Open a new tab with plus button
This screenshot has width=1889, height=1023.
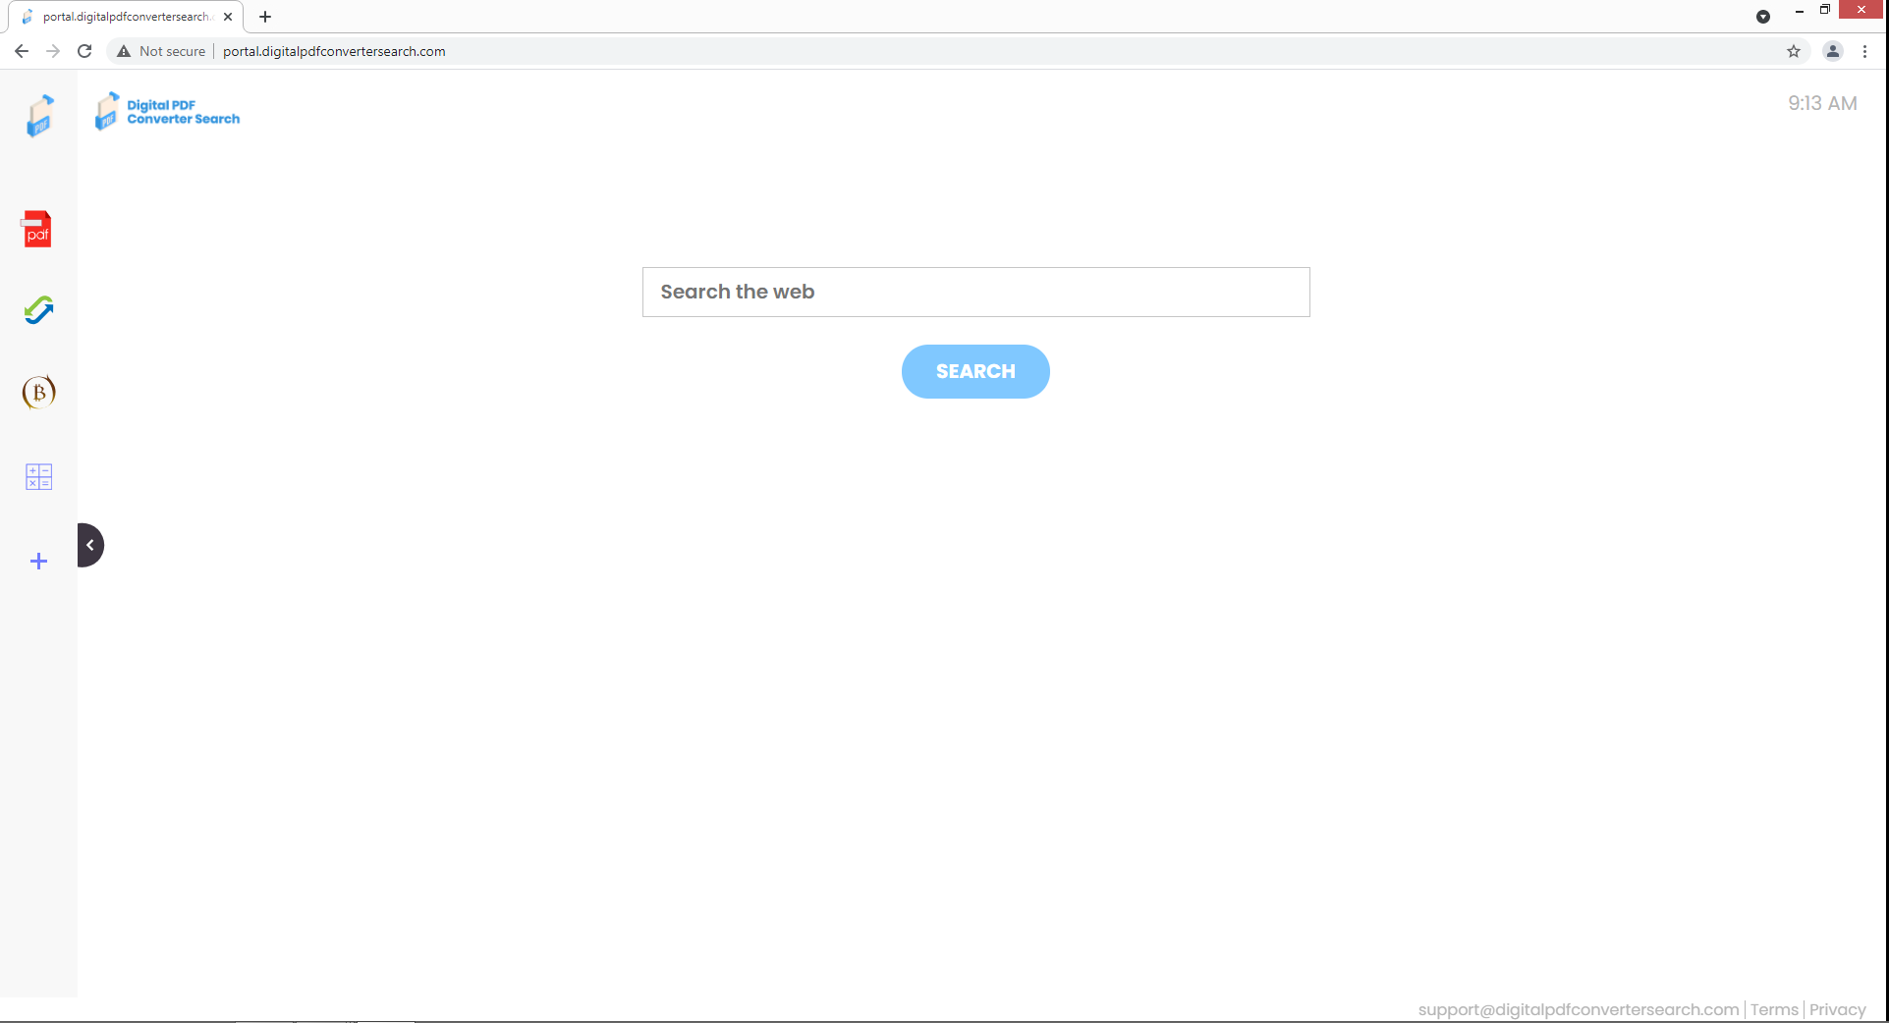click(265, 17)
